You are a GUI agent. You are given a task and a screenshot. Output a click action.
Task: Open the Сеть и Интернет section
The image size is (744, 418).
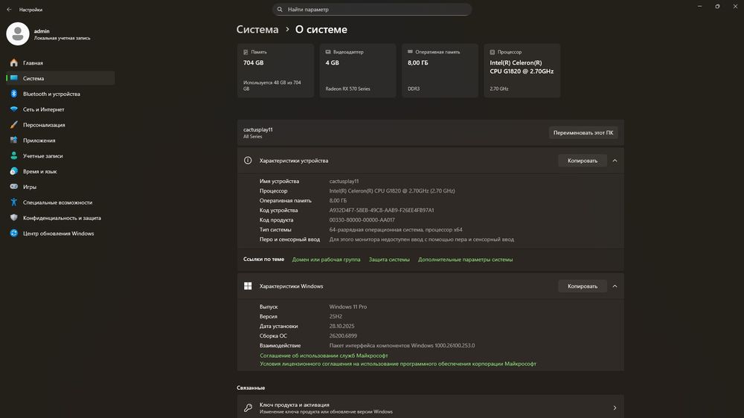click(x=43, y=109)
